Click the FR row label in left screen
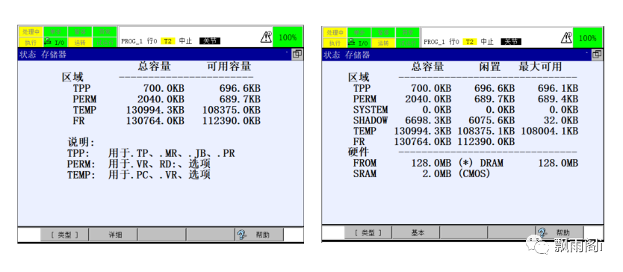 coord(78,120)
